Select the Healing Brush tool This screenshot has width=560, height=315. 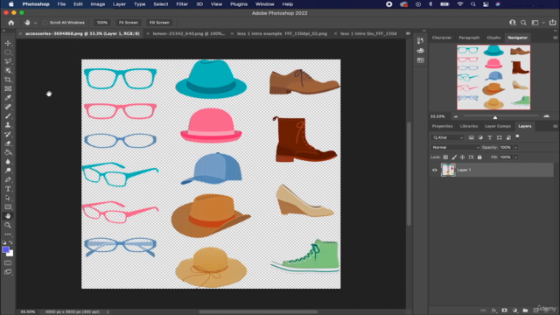(x=8, y=107)
